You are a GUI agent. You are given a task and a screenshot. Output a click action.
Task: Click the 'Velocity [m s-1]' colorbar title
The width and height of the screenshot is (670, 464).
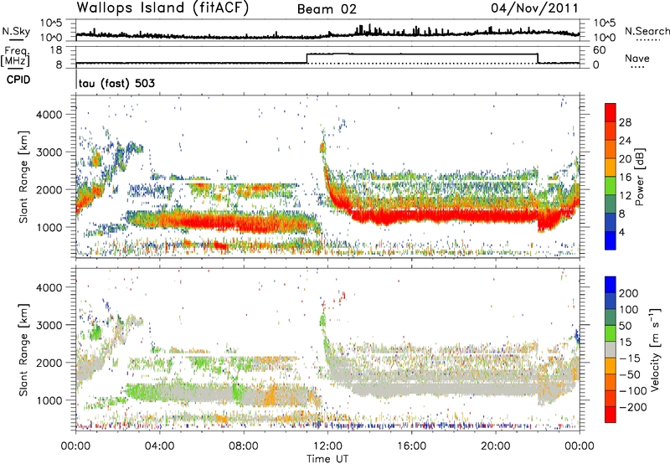coord(655,349)
